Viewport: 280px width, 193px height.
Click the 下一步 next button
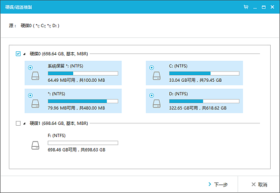pyautogui.click(x=217, y=185)
